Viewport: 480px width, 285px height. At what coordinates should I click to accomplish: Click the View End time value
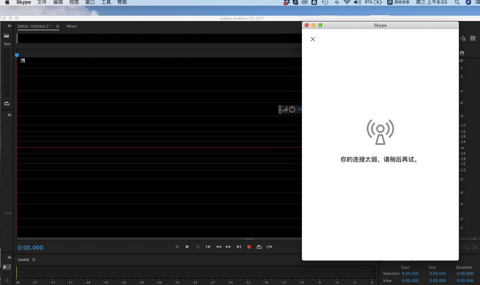pos(437,280)
